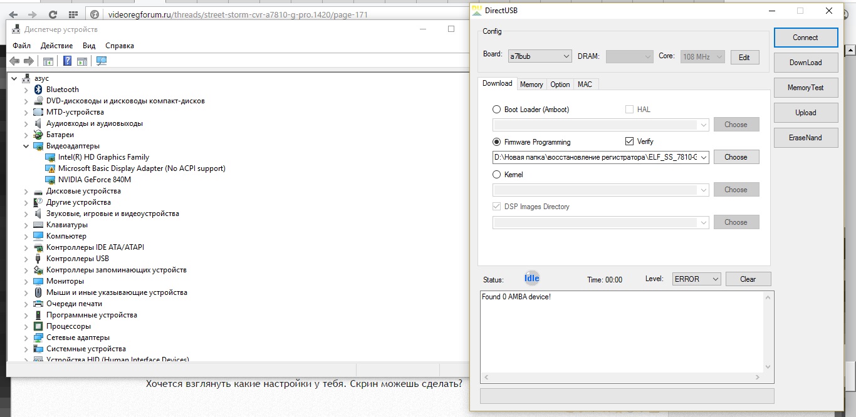The image size is (856, 417).
Task: Click the Батареи battery category icon
Action: click(x=38, y=135)
